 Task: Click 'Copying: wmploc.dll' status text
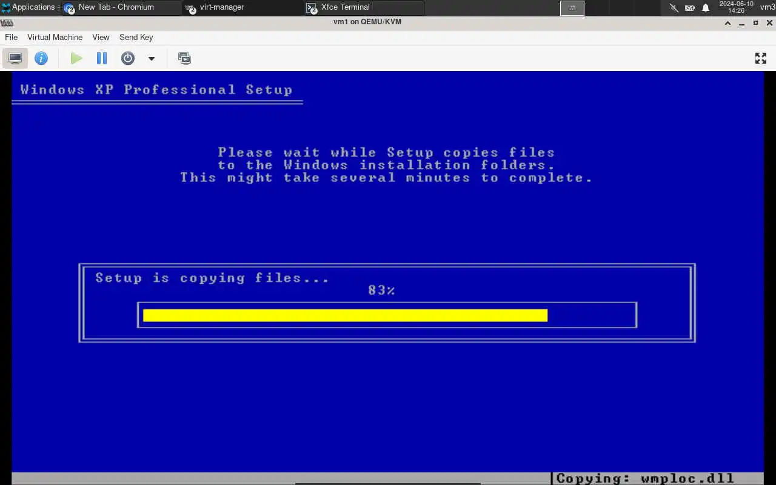tap(645, 478)
